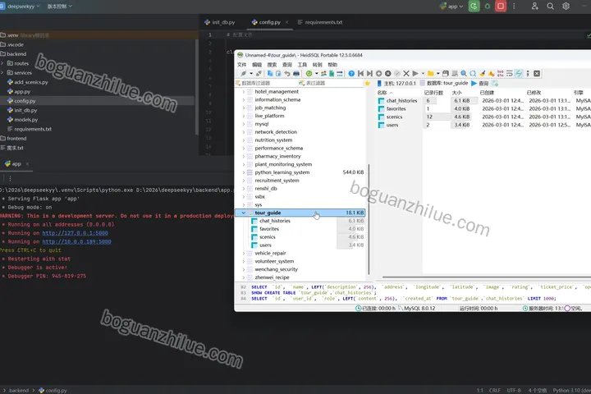591x394 pixels.
Task: Open SQL file with yellow folder icon
Action: (x=430, y=74)
